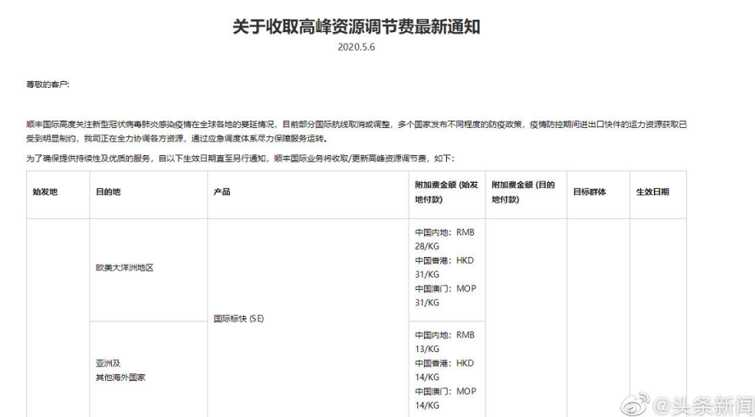Click the cell 欧美大洋洲地区
The height and width of the screenshot is (417, 755).
point(125,268)
